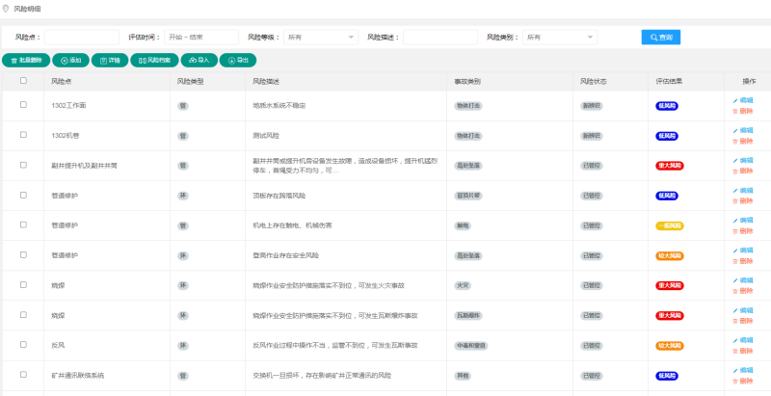Click the 低风险 badge in 1302工作面 row
The width and height of the screenshot is (771, 396).
(667, 106)
